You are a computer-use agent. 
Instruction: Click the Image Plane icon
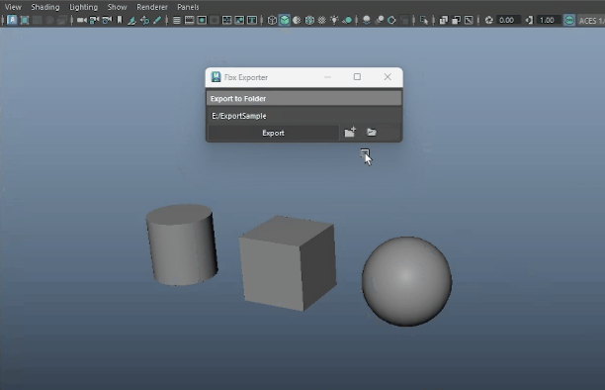point(131,20)
